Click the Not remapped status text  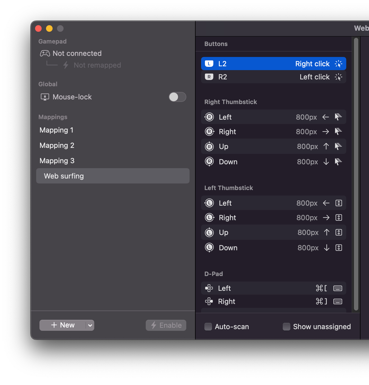(x=97, y=65)
